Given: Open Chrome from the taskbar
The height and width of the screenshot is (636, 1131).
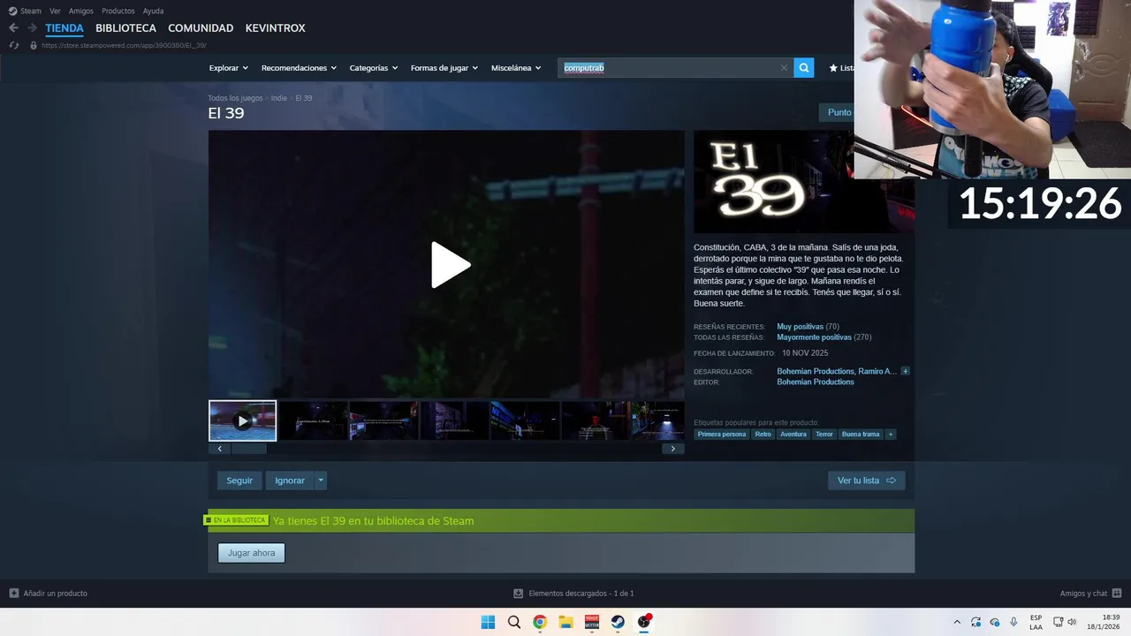Looking at the screenshot, I should click(x=540, y=622).
